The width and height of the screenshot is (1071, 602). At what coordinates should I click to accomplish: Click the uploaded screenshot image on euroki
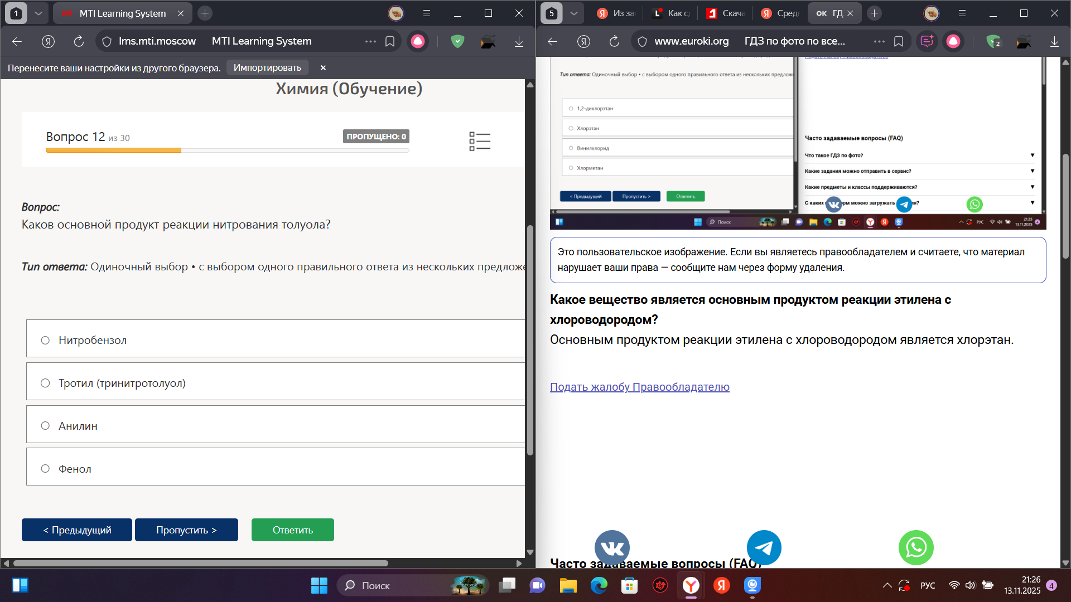tap(798, 143)
